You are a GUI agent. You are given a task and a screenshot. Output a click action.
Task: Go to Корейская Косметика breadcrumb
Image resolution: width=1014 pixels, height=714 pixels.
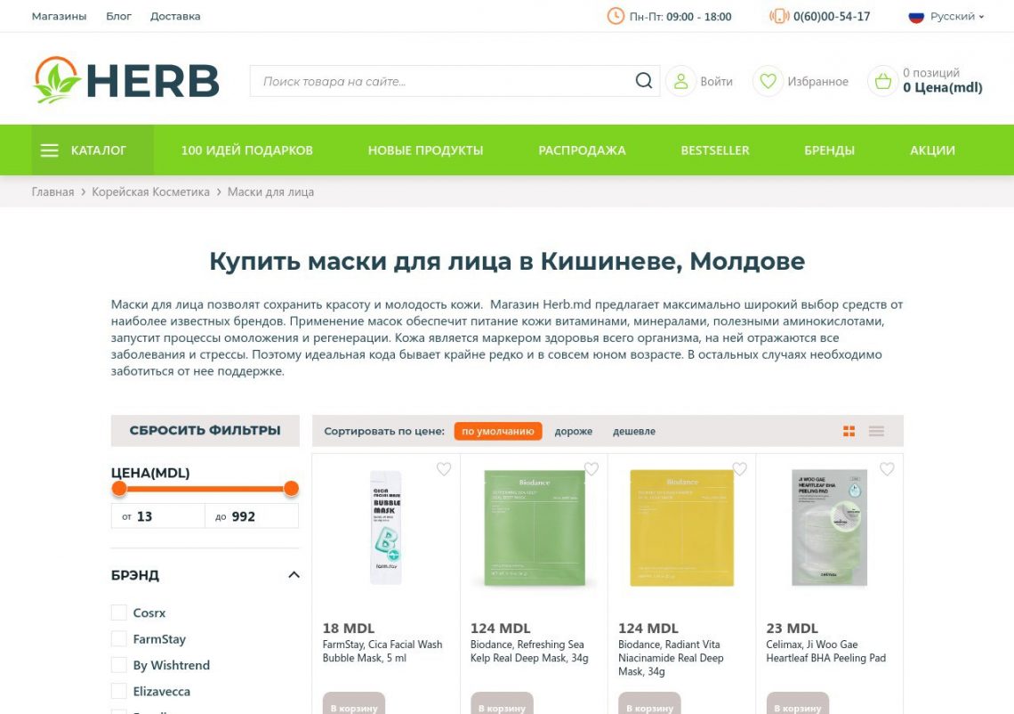(x=150, y=191)
